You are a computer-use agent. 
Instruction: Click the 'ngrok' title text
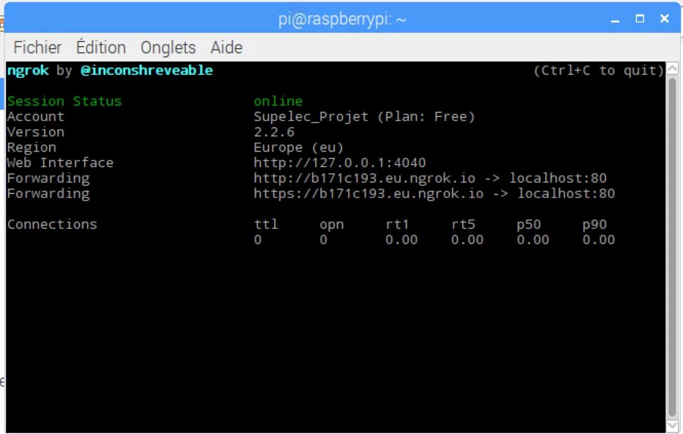(28, 70)
